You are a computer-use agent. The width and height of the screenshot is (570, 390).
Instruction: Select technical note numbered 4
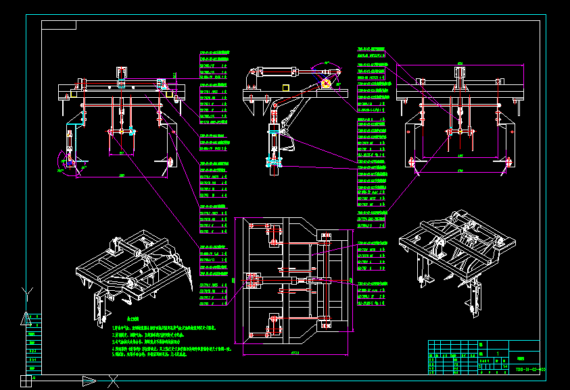[x=172, y=349]
